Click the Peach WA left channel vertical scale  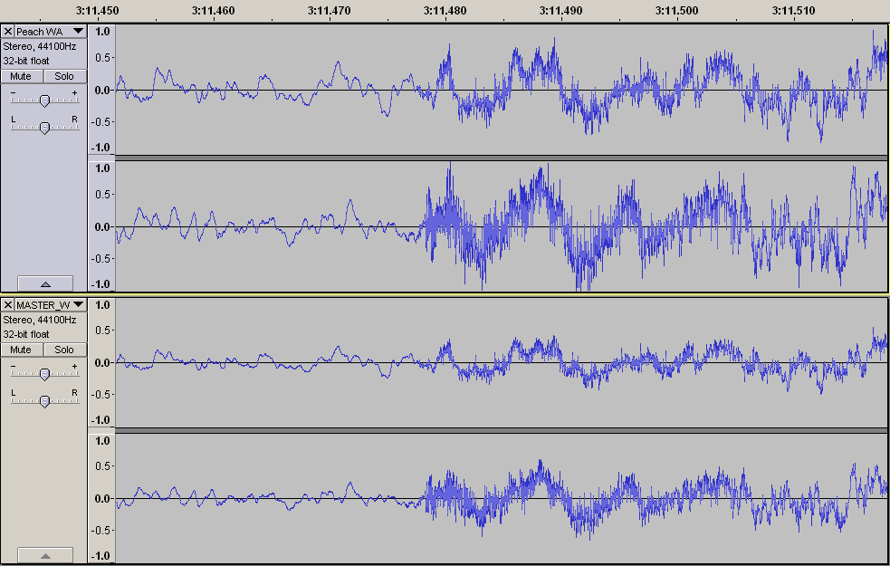pyautogui.click(x=101, y=89)
